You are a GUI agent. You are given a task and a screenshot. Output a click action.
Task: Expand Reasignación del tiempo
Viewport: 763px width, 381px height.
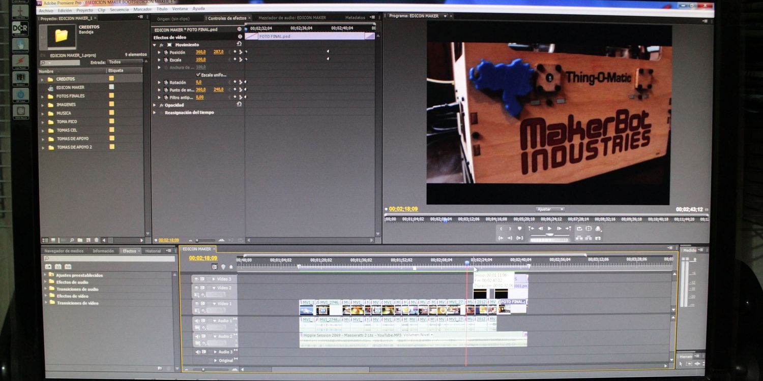tap(155, 112)
